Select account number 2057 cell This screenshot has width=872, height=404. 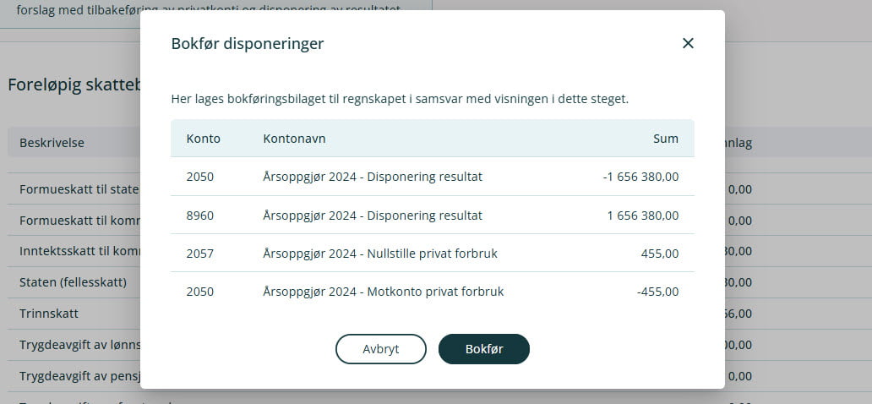tap(200, 254)
